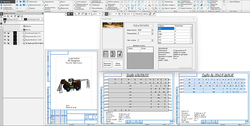Screen dimensions: 250x126
Task: Open the pipe type dropdown Труба ду 20x2.8
Action: tap(143, 26)
